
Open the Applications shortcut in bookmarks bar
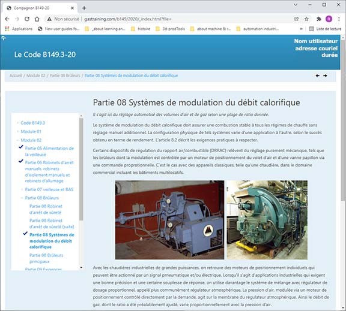[19, 29]
